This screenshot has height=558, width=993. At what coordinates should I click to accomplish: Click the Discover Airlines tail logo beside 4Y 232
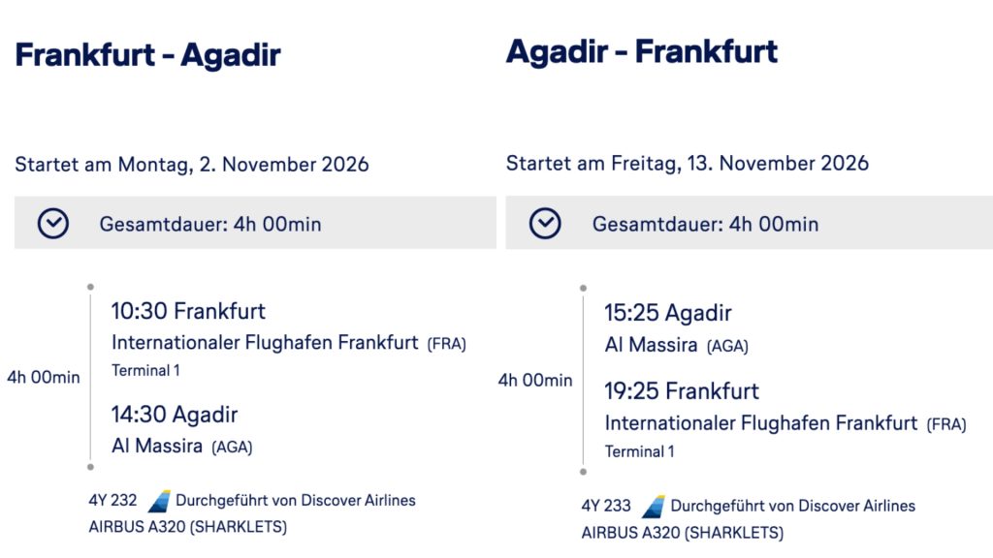[x=159, y=501]
